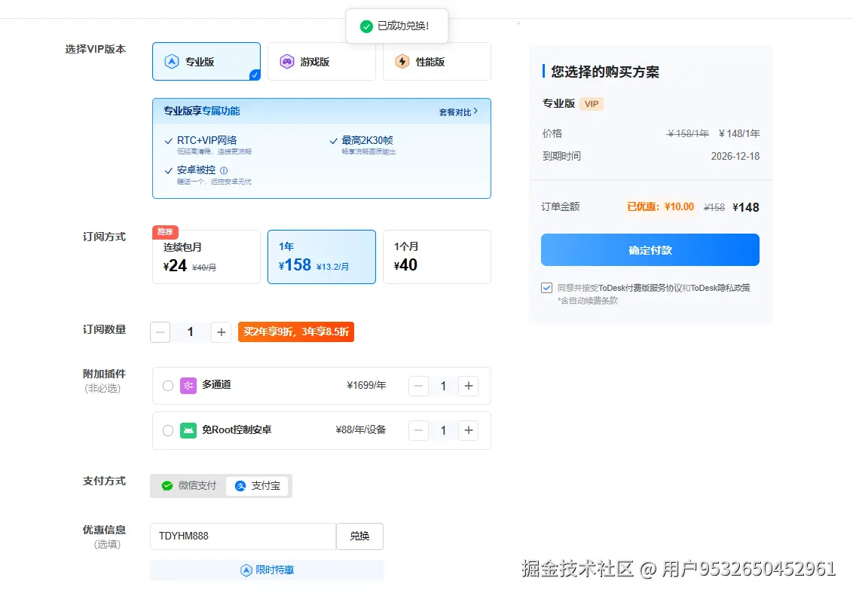Click the 兑换 redeem button
853x596 pixels.
(x=359, y=536)
